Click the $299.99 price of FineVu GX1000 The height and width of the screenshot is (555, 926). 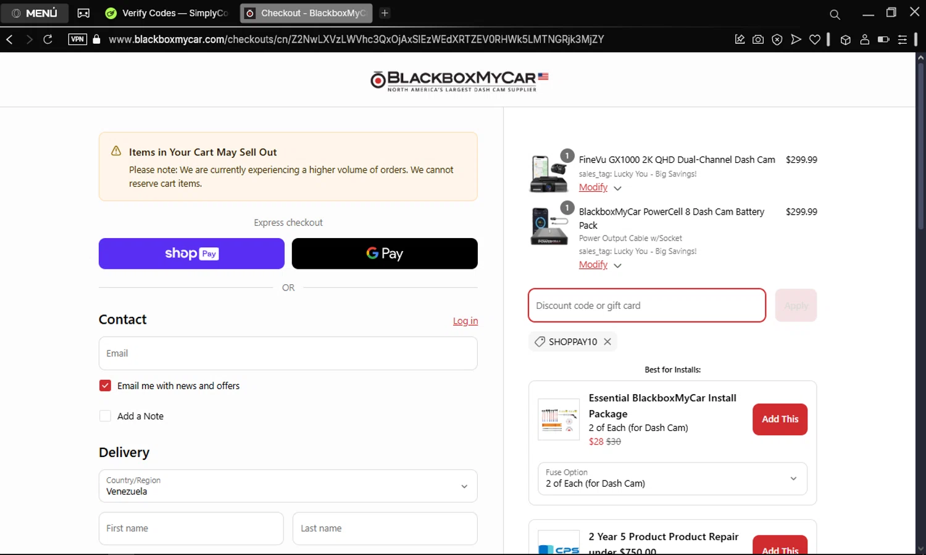point(801,160)
